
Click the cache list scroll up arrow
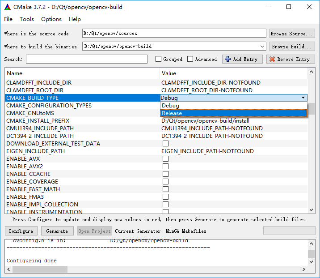(311, 72)
